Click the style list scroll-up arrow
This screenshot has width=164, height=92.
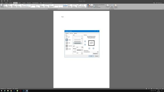(x=82, y=36)
